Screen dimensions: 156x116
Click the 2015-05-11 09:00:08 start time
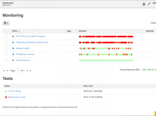93,91
